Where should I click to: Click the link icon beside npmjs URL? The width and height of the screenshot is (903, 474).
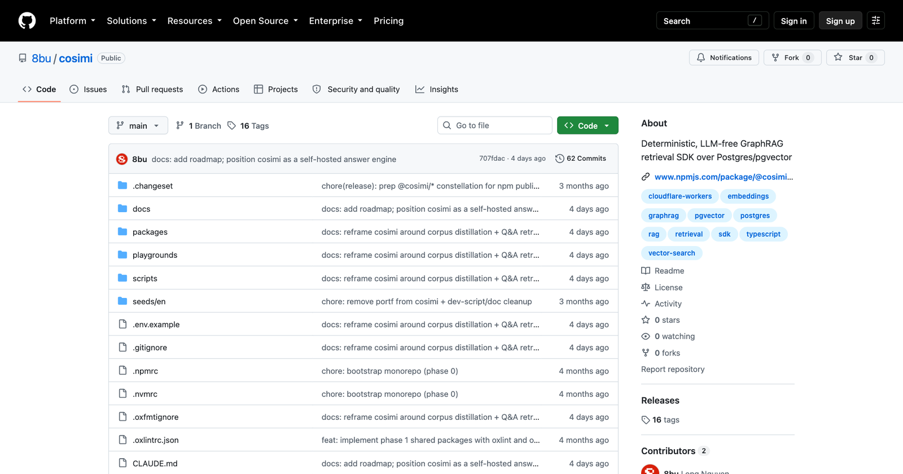[x=646, y=177]
